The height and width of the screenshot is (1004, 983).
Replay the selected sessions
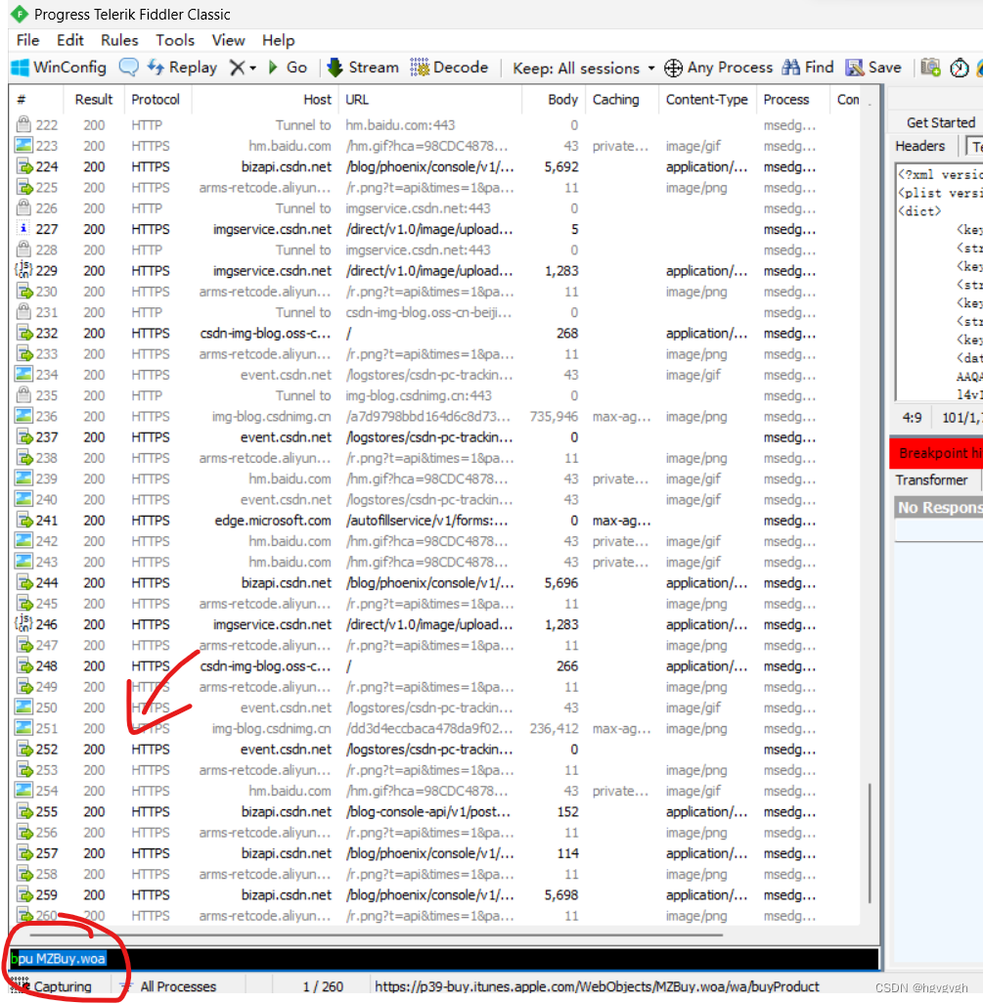(182, 68)
